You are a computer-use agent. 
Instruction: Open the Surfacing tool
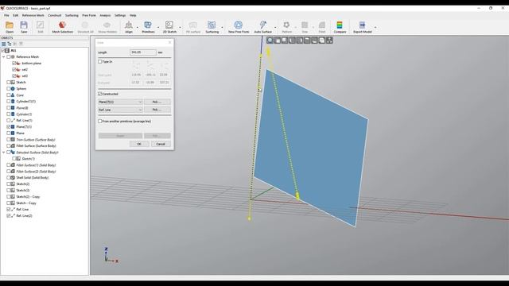212,27
